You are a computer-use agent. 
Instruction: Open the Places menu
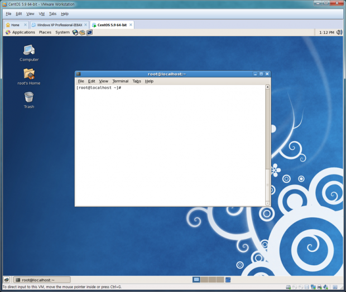click(45, 32)
